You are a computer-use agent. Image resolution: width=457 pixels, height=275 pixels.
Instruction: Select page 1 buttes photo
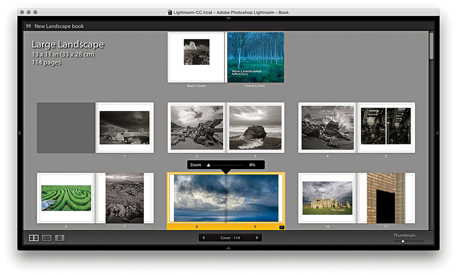pos(125,128)
